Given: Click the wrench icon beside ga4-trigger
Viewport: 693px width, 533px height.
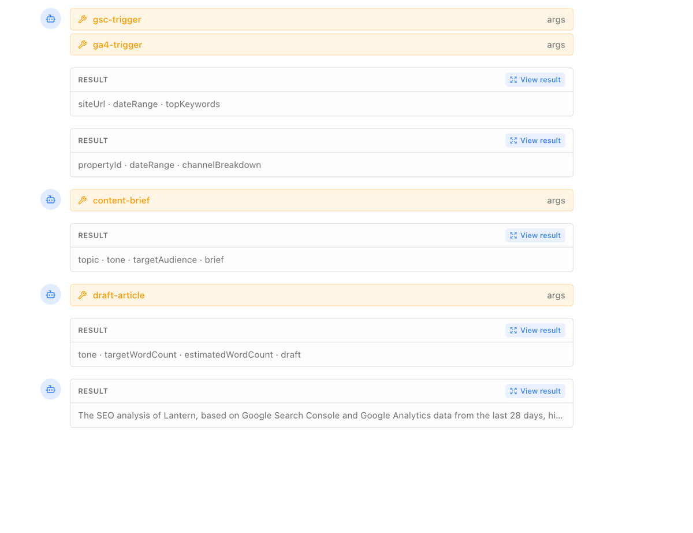Looking at the screenshot, I should 83,45.
